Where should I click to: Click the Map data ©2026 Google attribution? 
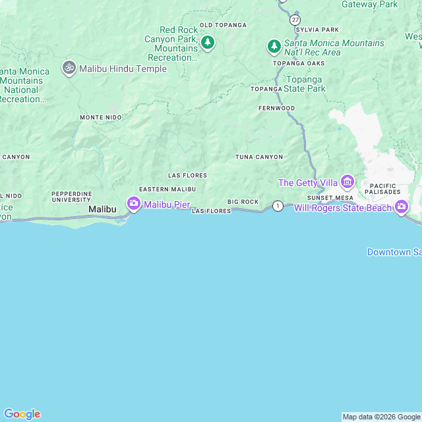pyautogui.click(x=381, y=417)
